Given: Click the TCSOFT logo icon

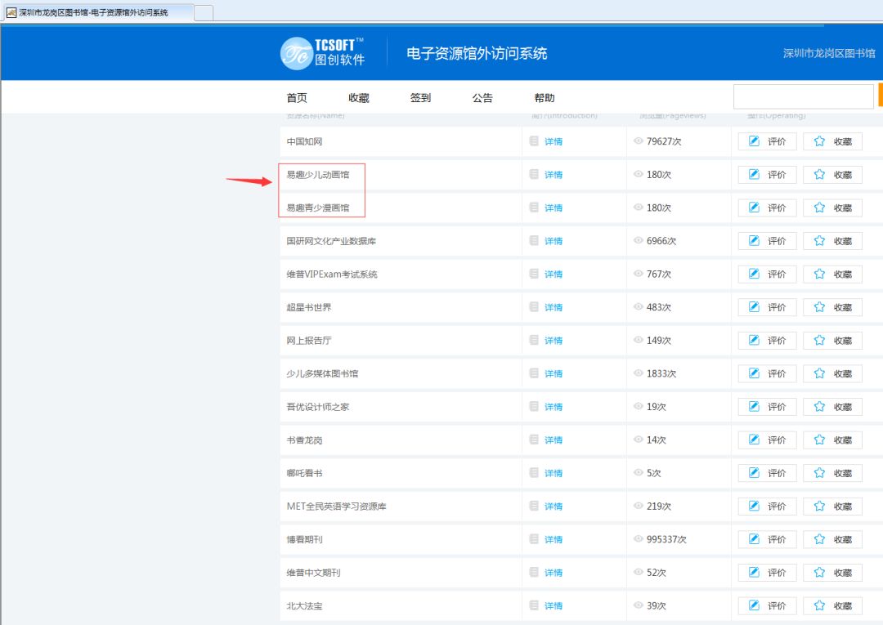Looking at the screenshot, I should [296, 53].
